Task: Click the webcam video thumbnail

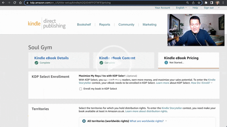Action: tap(196, 30)
